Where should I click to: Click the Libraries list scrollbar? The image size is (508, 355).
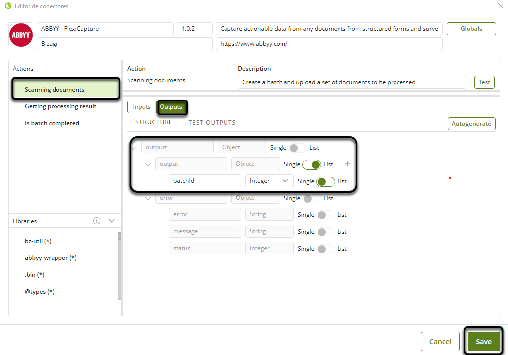point(120,265)
